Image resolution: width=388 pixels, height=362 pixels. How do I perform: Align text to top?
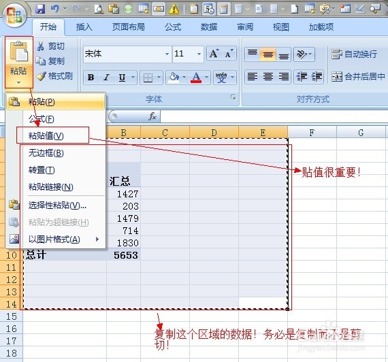[253, 54]
